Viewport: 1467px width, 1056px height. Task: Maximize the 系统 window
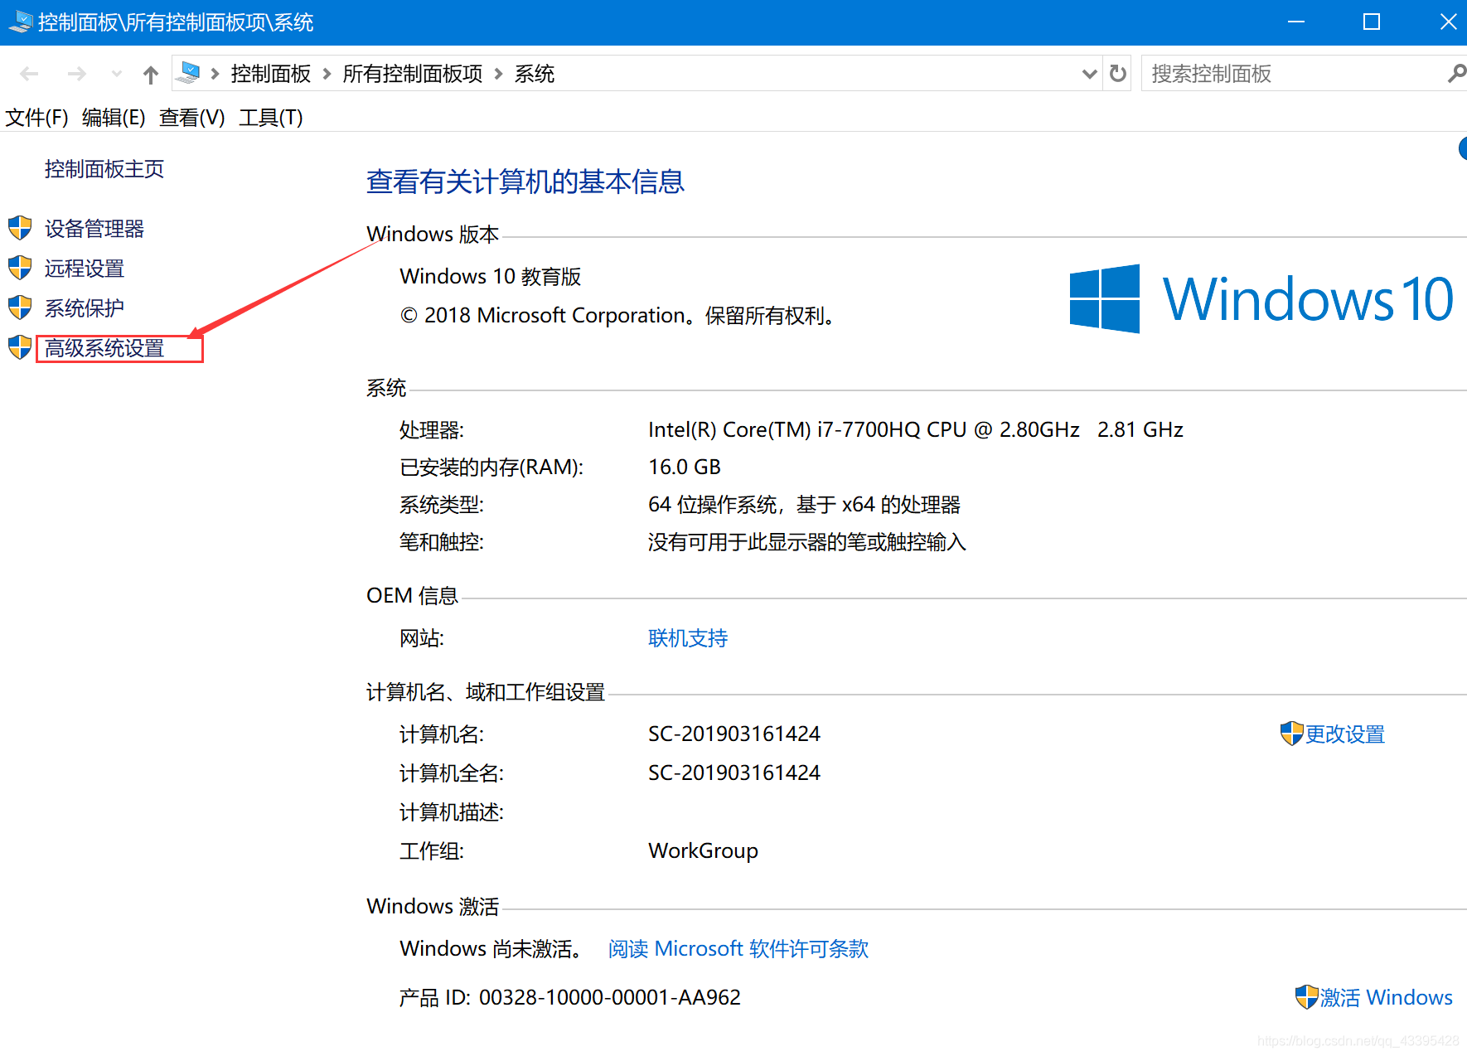pos(1372,22)
